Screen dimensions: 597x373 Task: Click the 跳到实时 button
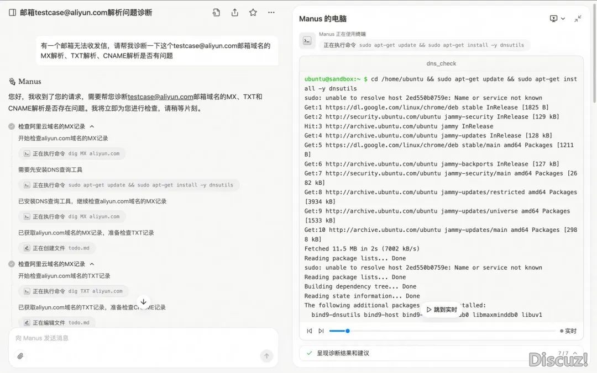click(442, 310)
